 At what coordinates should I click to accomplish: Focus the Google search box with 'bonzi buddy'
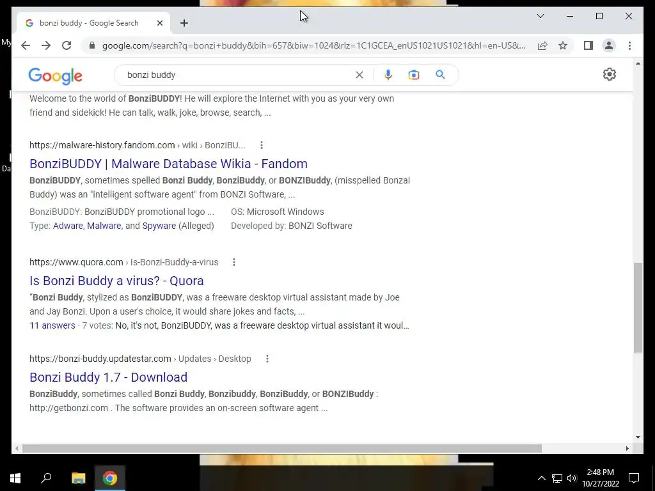[x=238, y=75]
